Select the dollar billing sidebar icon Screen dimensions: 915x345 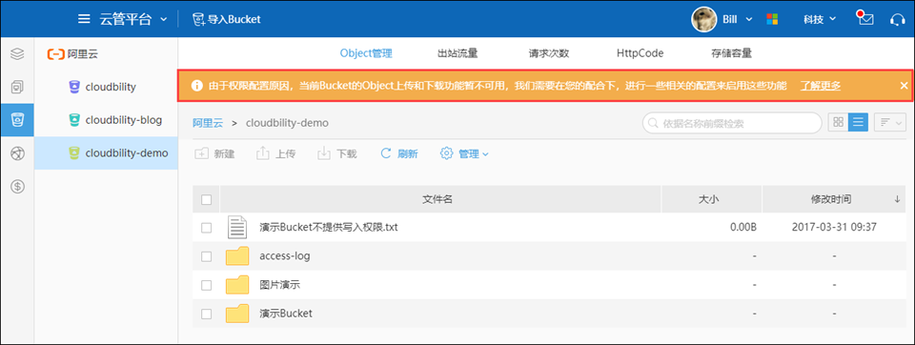17,187
